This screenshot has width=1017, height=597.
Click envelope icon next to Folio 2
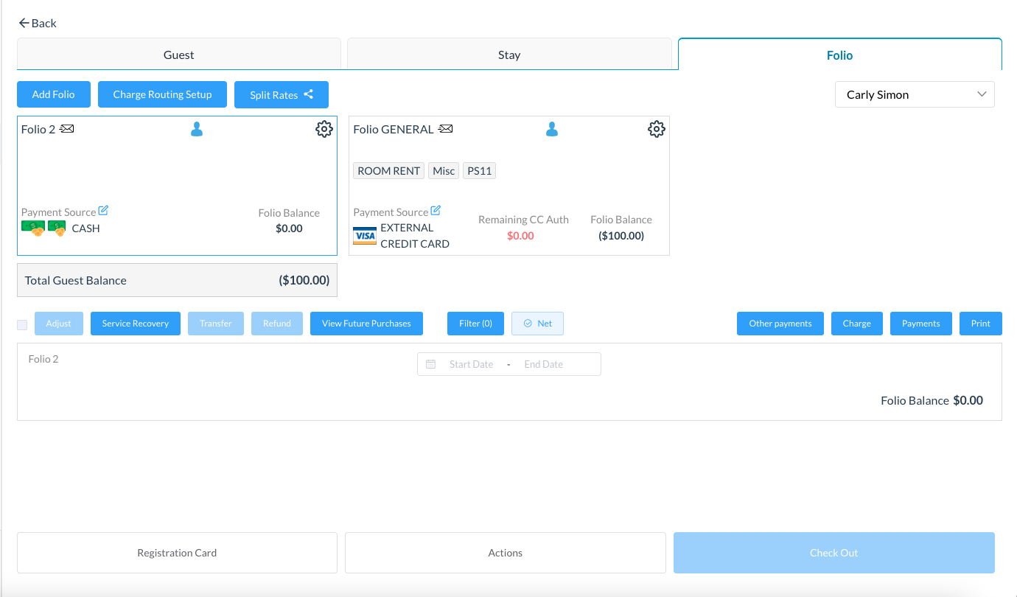tap(67, 130)
